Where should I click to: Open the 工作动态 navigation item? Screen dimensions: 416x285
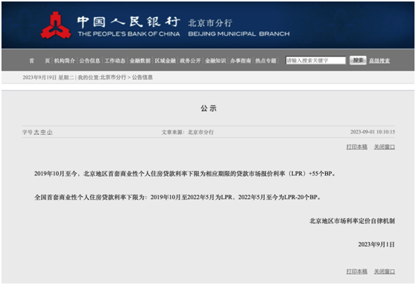[x=115, y=61]
